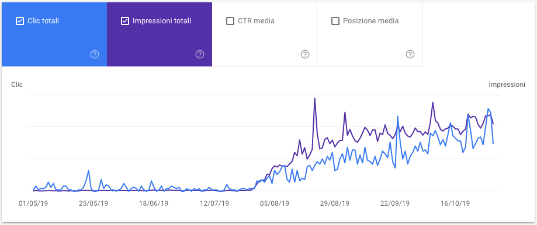
Task: Uncheck the Impressioni totali checkbox
Action: (x=124, y=21)
